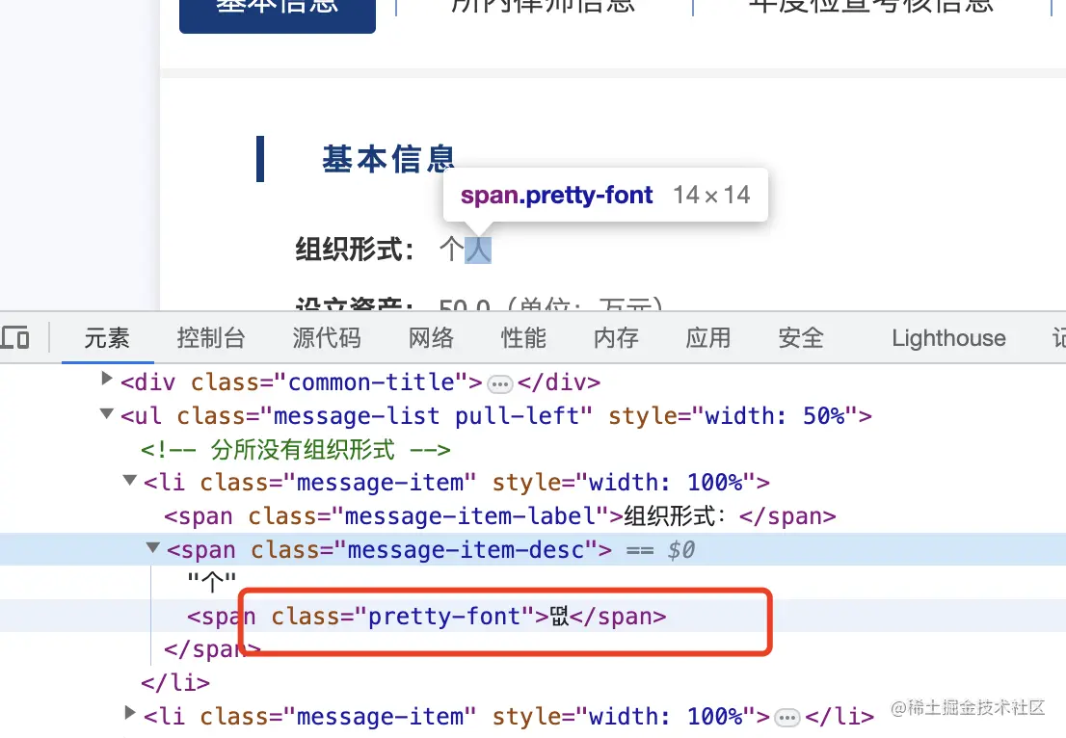
Task: Select the closing </li> tag line
Action: click(x=175, y=682)
